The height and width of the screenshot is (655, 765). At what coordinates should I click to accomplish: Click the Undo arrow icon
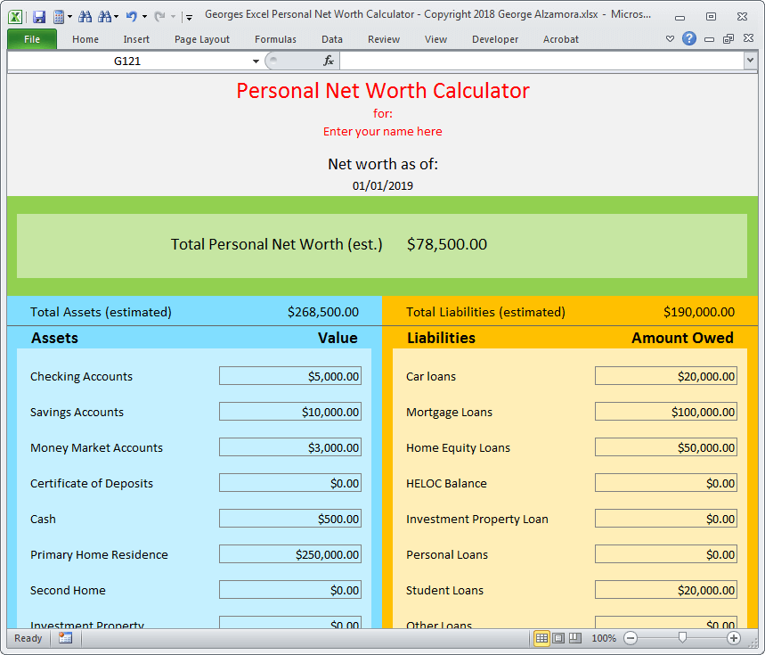[131, 16]
